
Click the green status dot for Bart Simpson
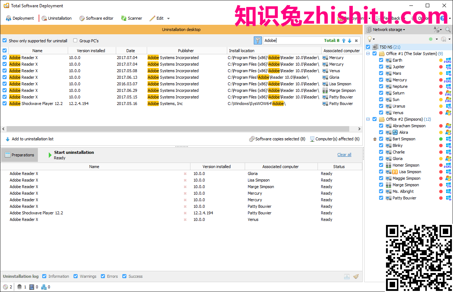pos(441,139)
